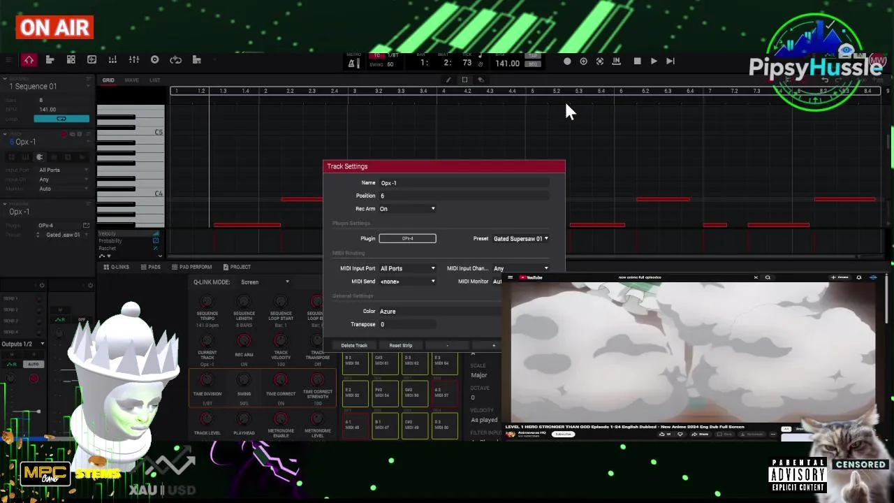The width and height of the screenshot is (894, 503).
Task: Toggle the Probability lane checkbox
Action: point(156,241)
